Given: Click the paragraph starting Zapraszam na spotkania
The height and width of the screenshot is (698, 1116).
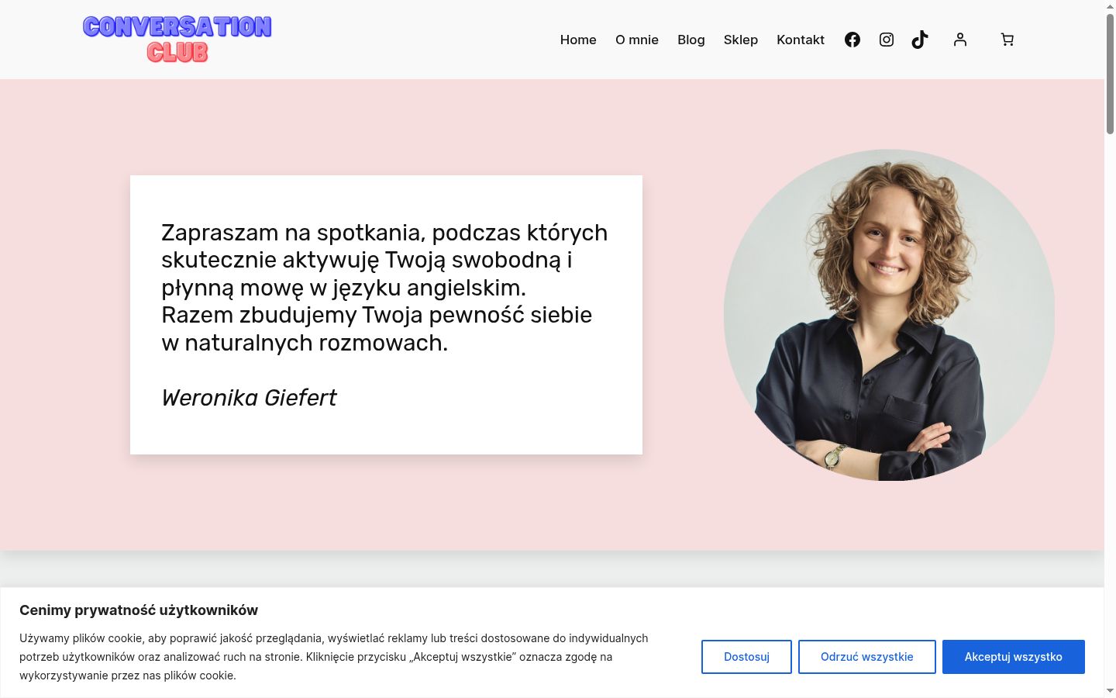Looking at the screenshot, I should pos(384,288).
